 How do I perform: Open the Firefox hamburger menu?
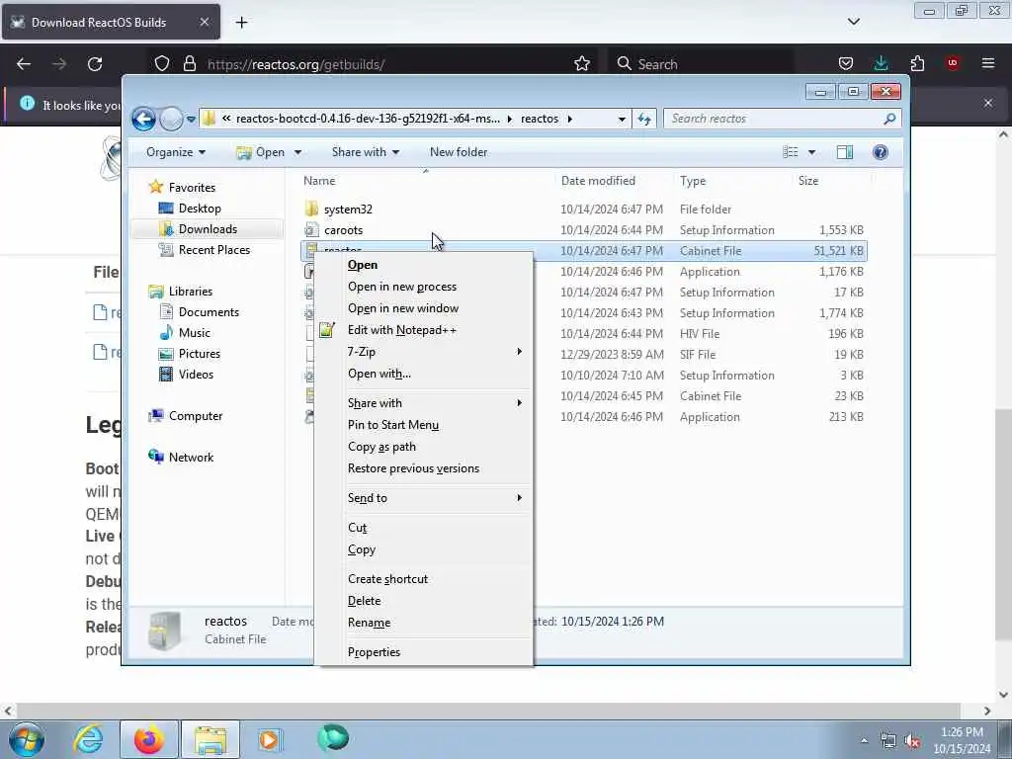(987, 63)
